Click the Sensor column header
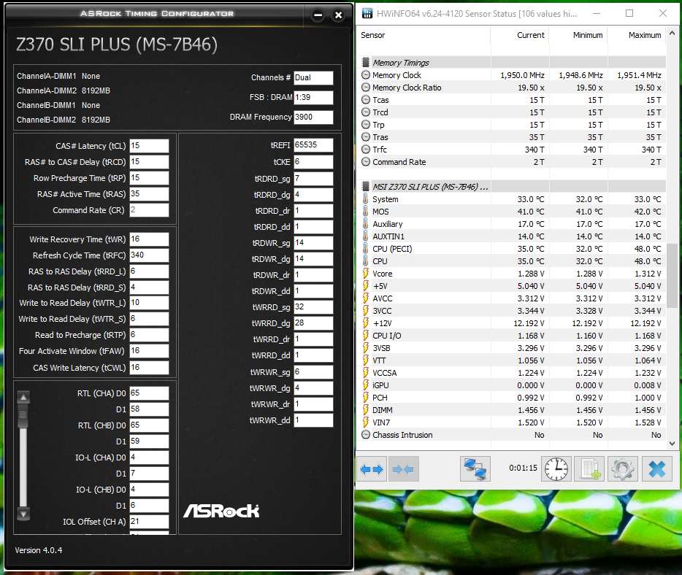The width and height of the screenshot is (682, 575). 424,35
